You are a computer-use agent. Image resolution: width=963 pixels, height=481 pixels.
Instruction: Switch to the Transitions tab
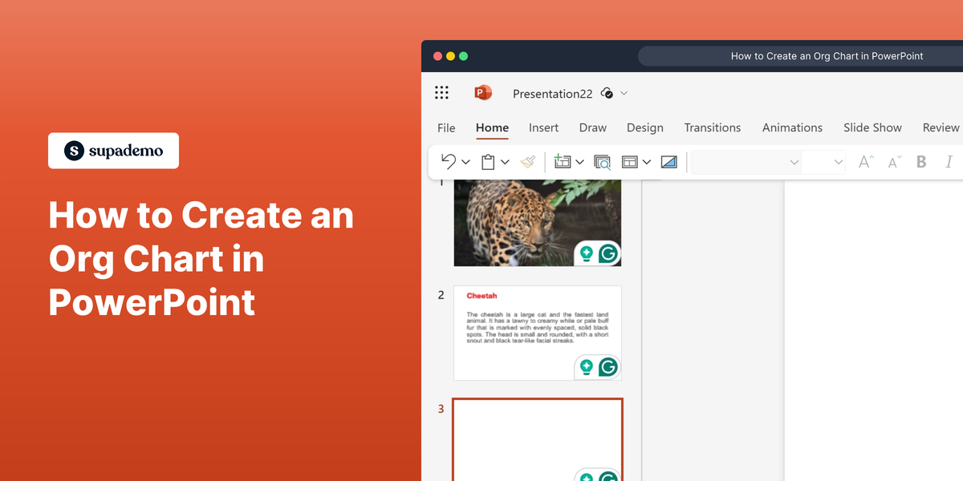[713, 127]
